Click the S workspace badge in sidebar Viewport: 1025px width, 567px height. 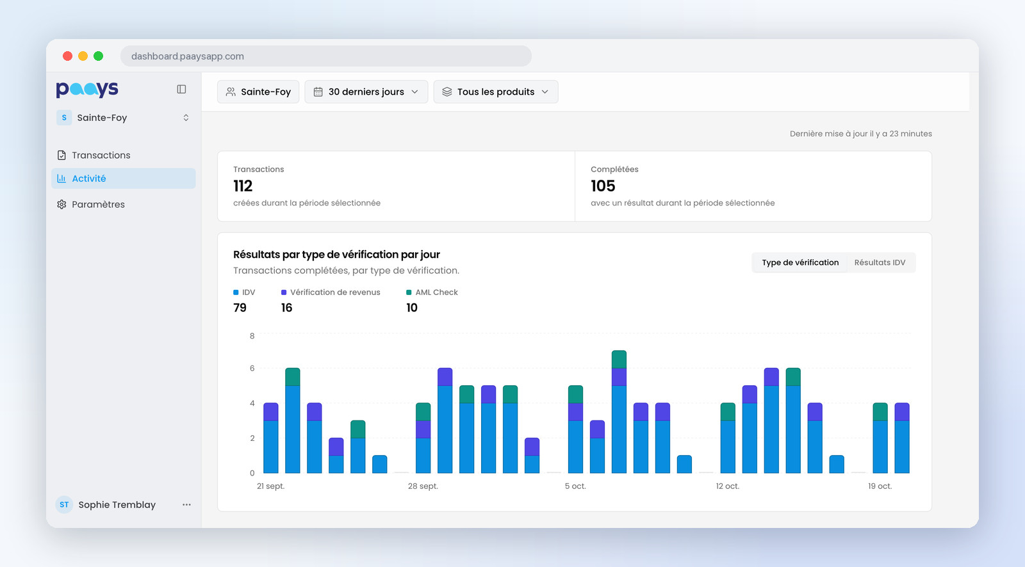click(x=64, y=118)
